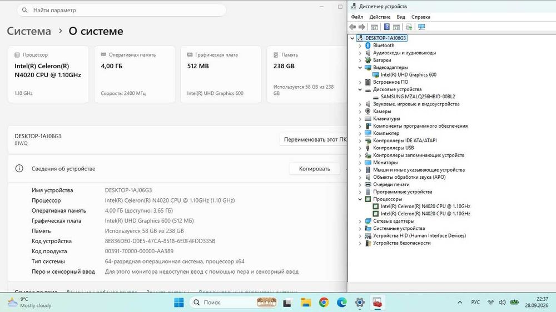
Task: Click the Bluetooth category icon
Action: (x=368, y=46)
